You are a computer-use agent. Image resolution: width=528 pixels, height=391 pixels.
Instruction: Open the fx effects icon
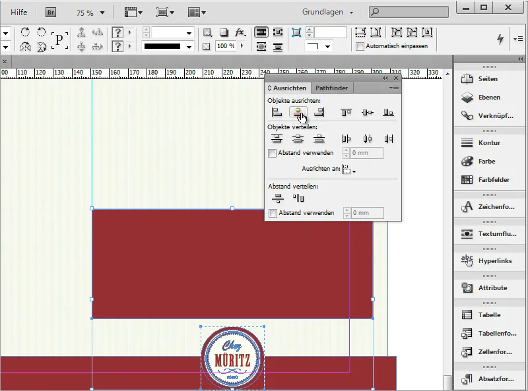pyautogui.click(x=240, y=32)
